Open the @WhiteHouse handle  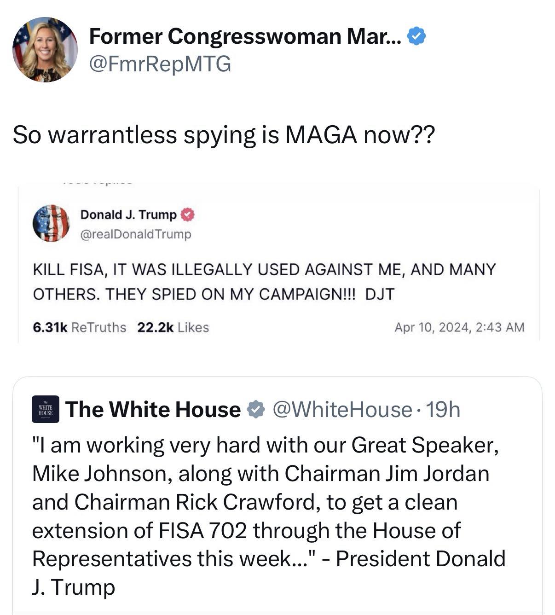[342, 409]
